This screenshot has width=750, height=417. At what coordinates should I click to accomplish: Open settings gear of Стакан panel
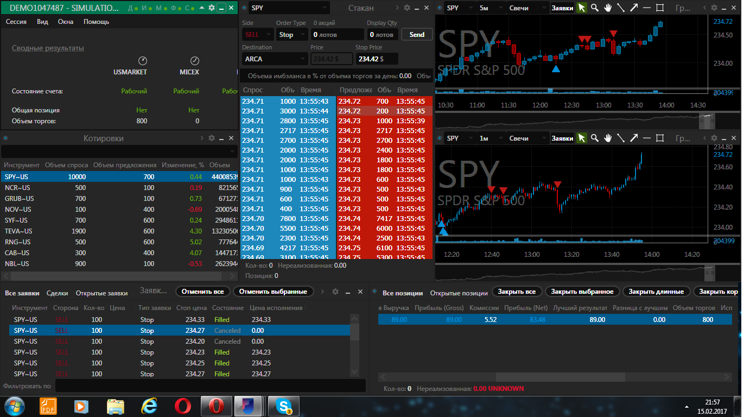[x=407, y=8]
